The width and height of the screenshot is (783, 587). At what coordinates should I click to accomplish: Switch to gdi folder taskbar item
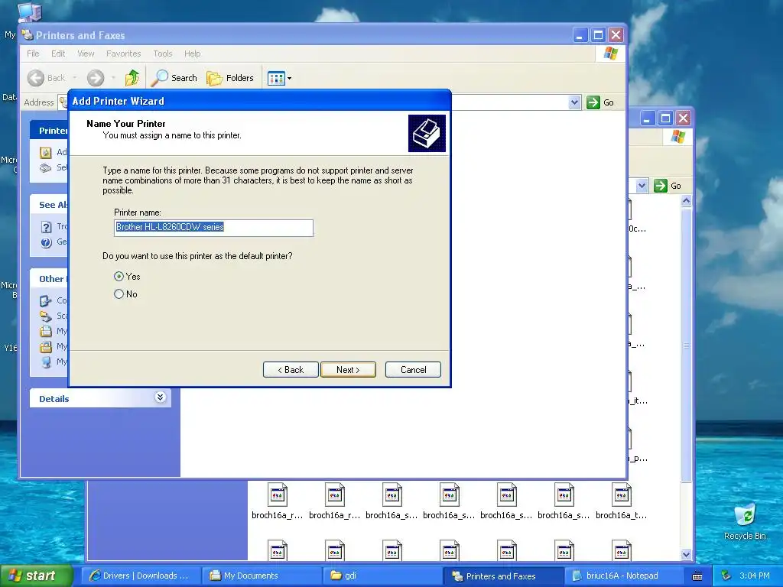(382, 576)
